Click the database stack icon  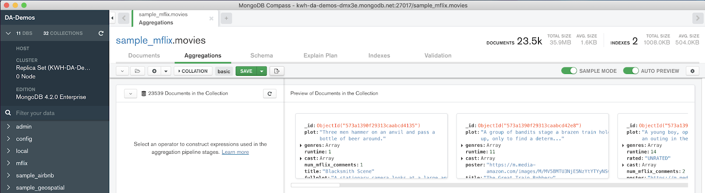coord(144,93)
